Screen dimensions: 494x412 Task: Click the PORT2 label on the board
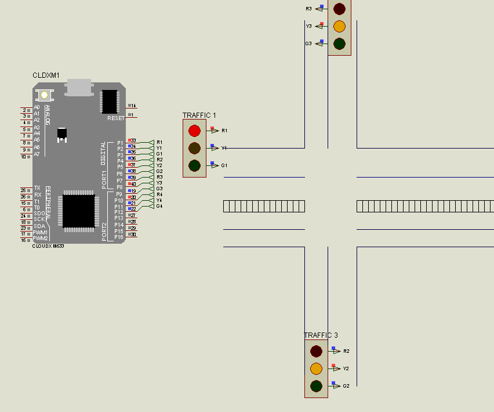click(x=104, y=232)
